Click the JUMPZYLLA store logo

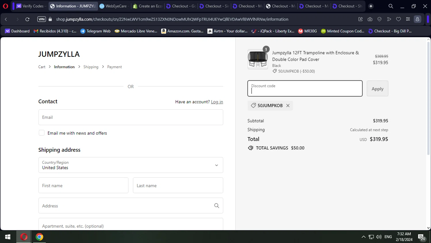click(x=59, y=54)
